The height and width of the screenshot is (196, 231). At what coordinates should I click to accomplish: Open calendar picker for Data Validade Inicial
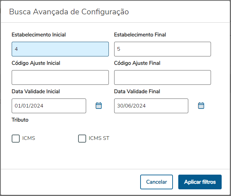[98, 106]
